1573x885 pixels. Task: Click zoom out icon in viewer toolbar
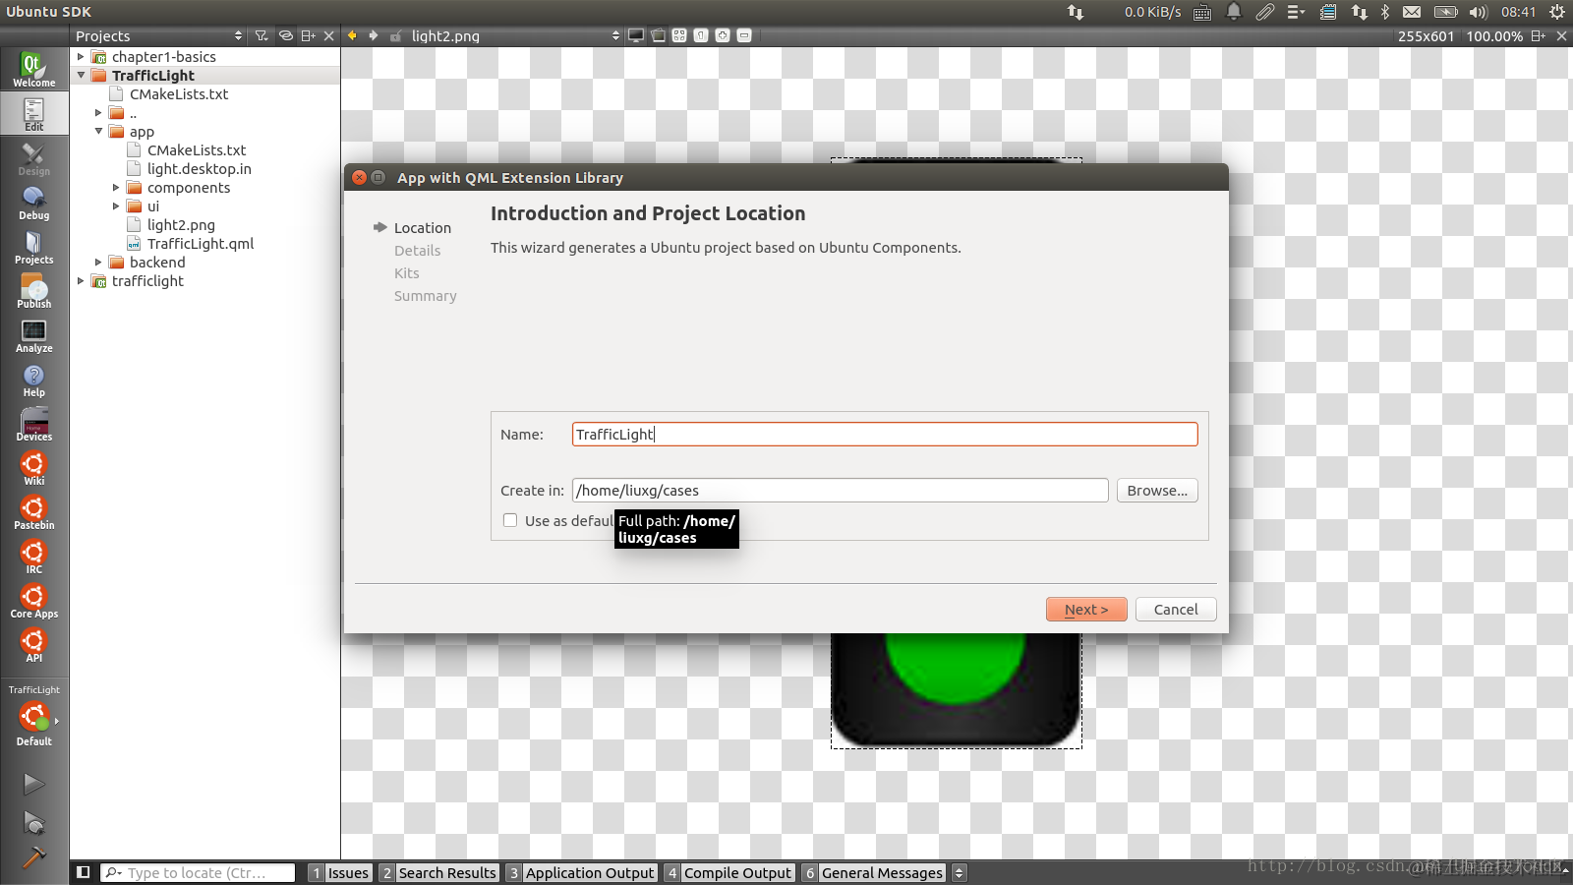click(x=744, y=35)
